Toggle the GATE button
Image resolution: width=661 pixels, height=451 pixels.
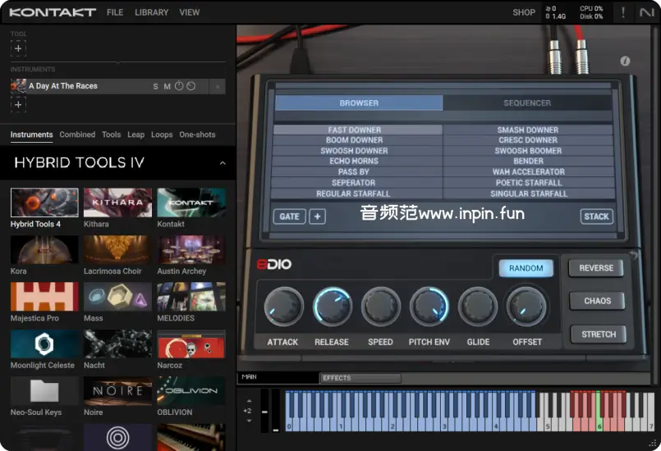pyautogui.click(x=289, y=216)
